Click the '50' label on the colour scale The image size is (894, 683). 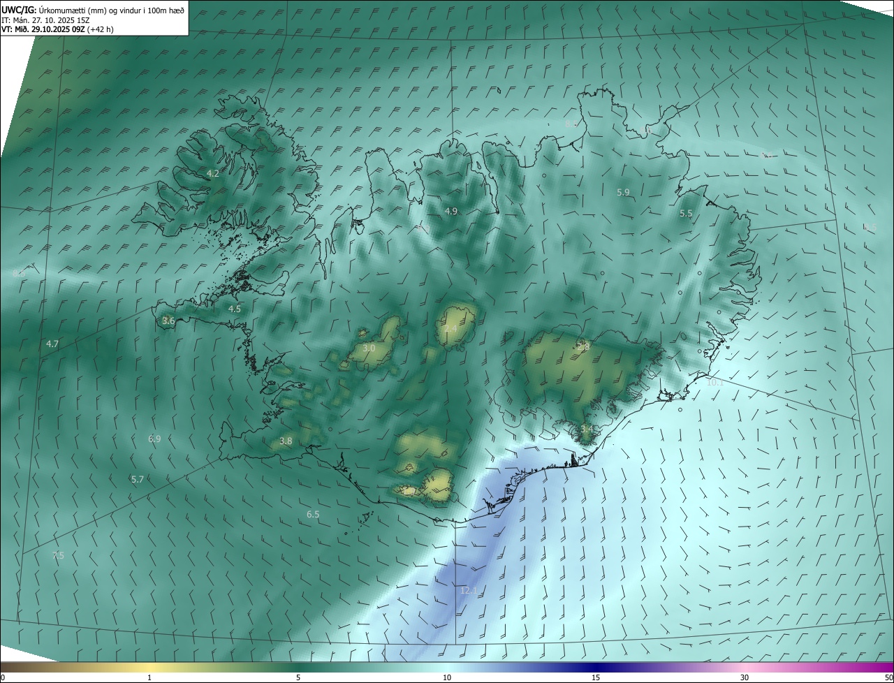[x=888, y=677]
